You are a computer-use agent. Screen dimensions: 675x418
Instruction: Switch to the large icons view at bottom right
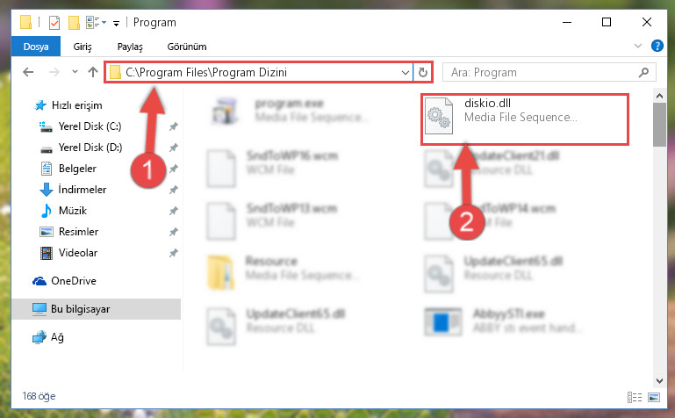pos(653,397)
